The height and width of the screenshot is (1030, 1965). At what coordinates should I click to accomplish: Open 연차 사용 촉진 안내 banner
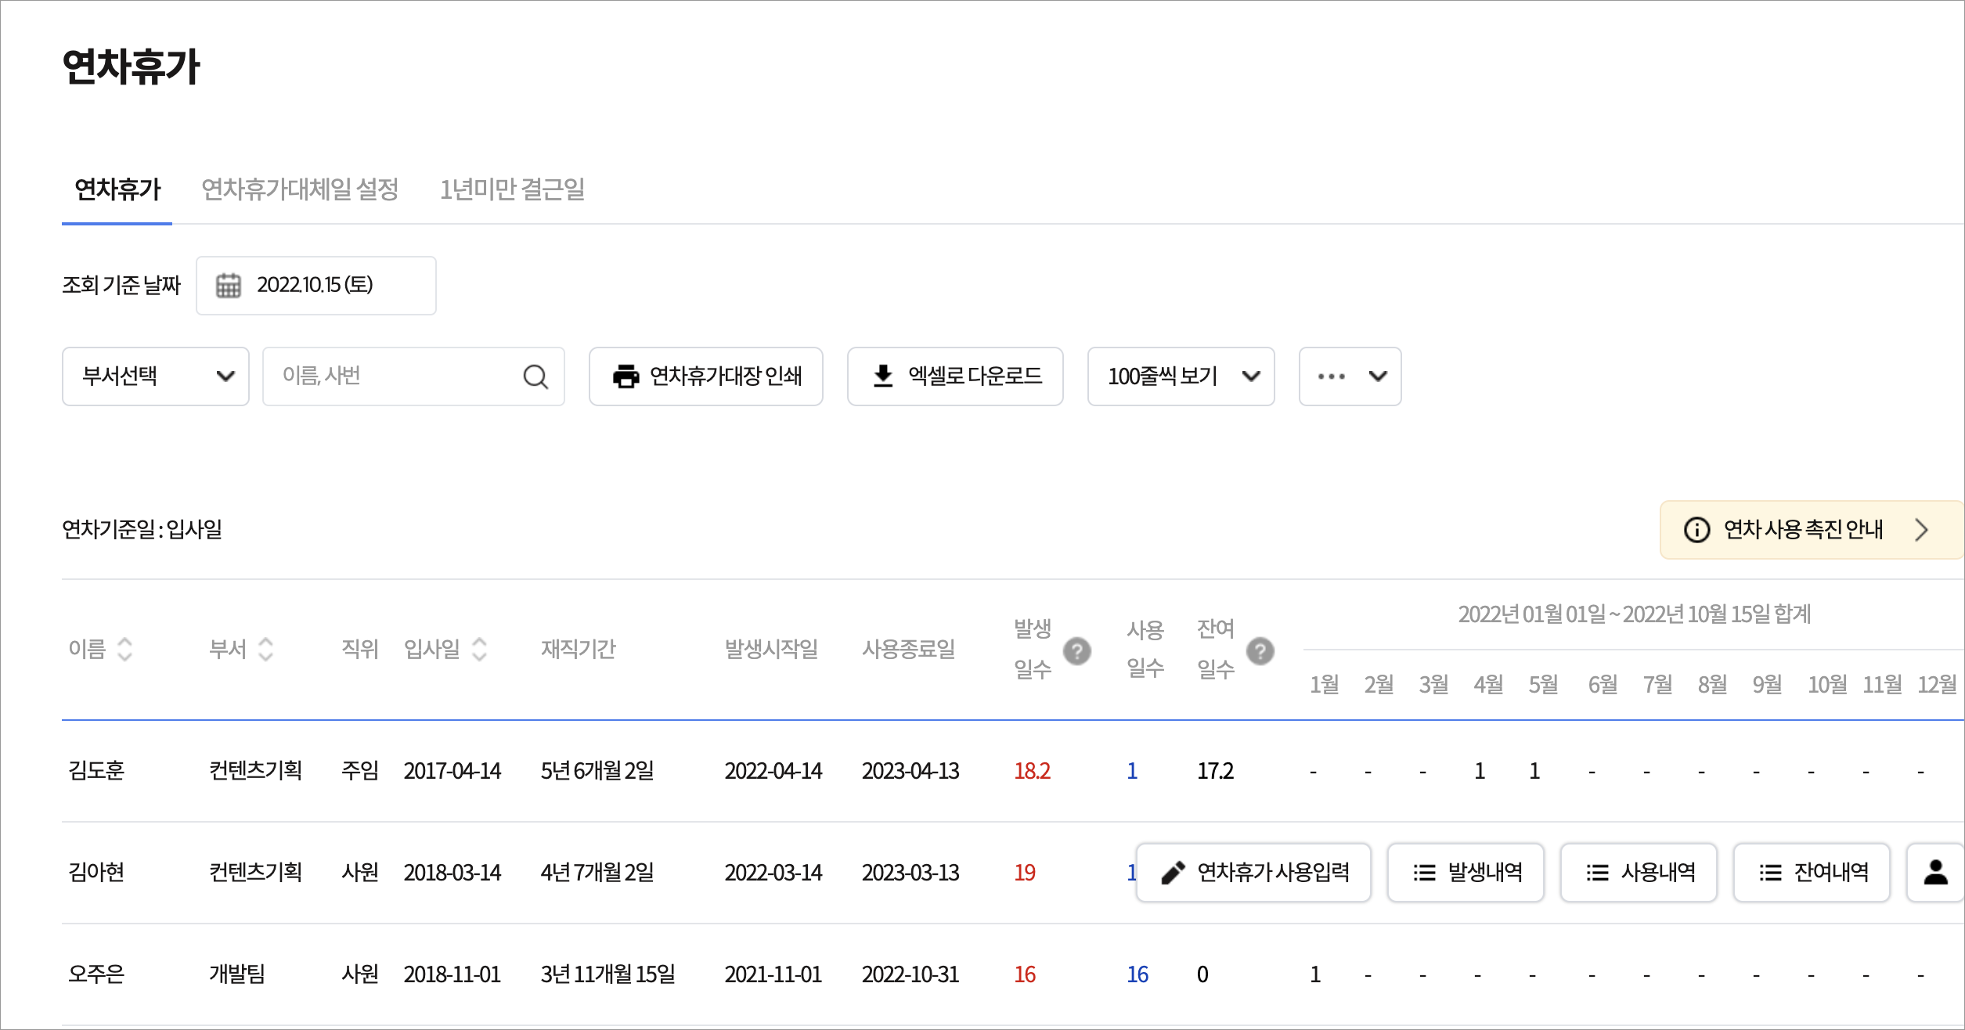(1808, 530)
